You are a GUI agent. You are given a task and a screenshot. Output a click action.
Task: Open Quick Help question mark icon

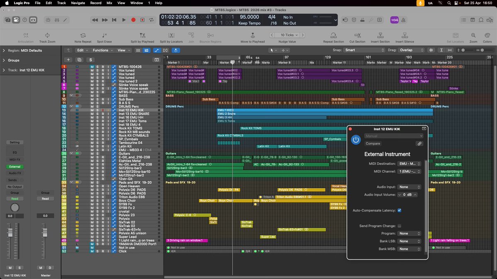[x=24, y=19]
